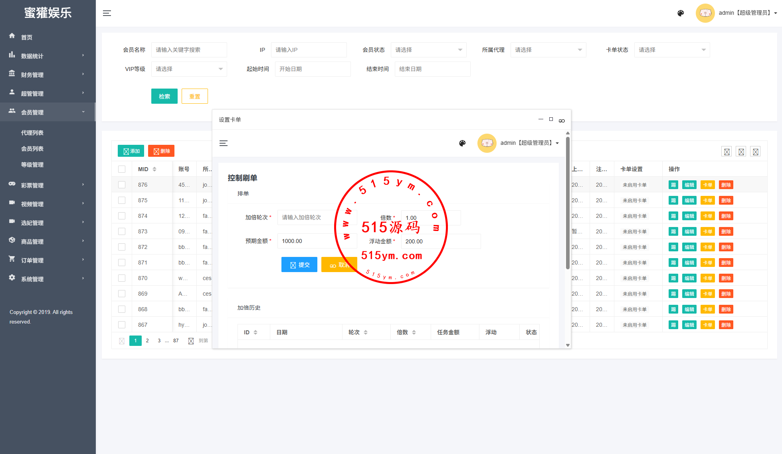Click the 数据统计 bar chart icon

point(12,55)
